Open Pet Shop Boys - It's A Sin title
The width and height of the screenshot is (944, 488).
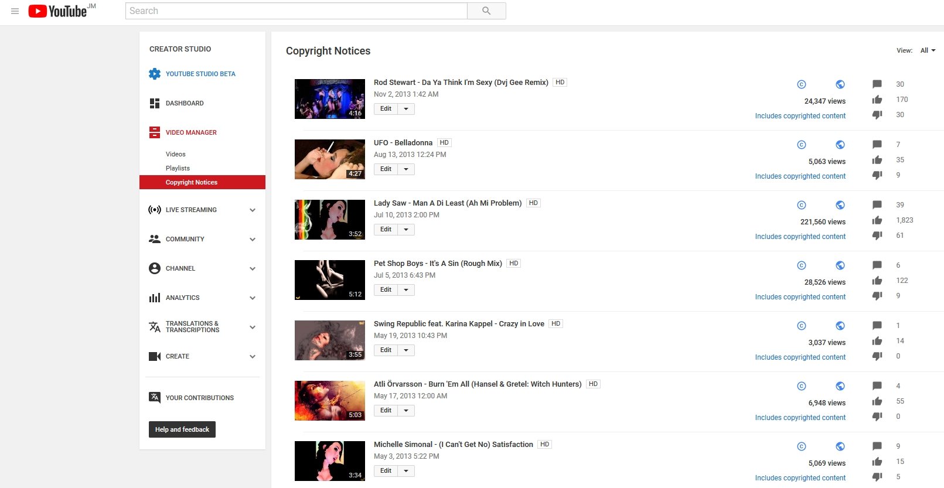(438, 264)
